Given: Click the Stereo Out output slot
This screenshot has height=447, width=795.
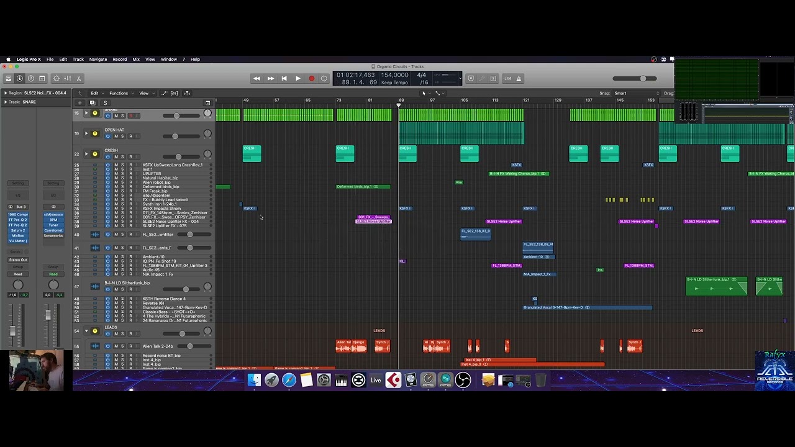Looking at the screenshot, I should pyautogui.click(x=18, y=260).
